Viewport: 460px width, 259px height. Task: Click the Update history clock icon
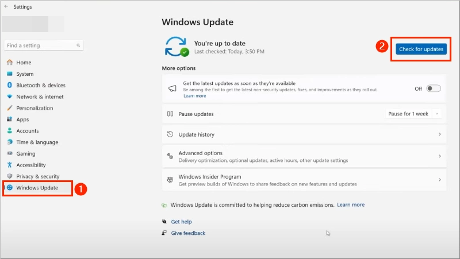(x=170, y=134)
